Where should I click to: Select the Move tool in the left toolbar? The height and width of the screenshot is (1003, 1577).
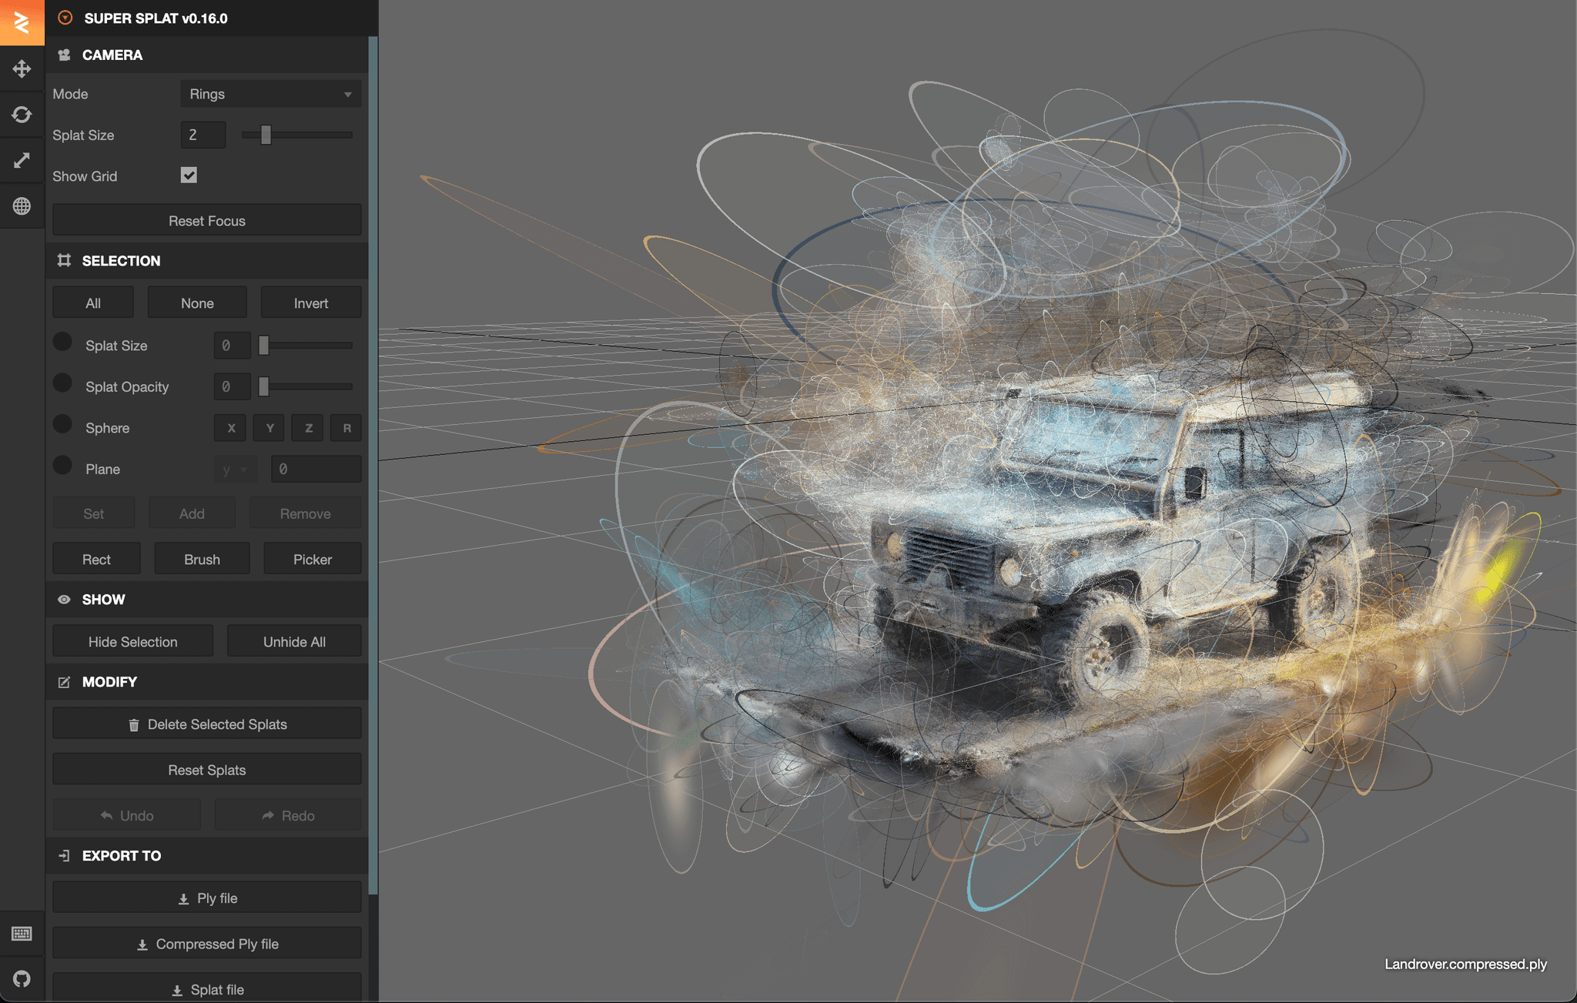(22, 68)
